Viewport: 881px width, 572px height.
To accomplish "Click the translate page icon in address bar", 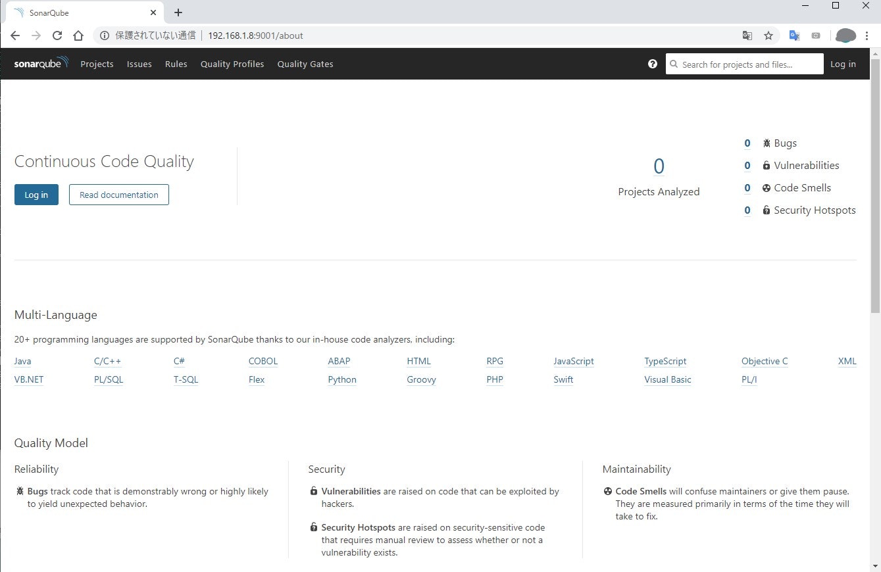I will pos(747,36).
